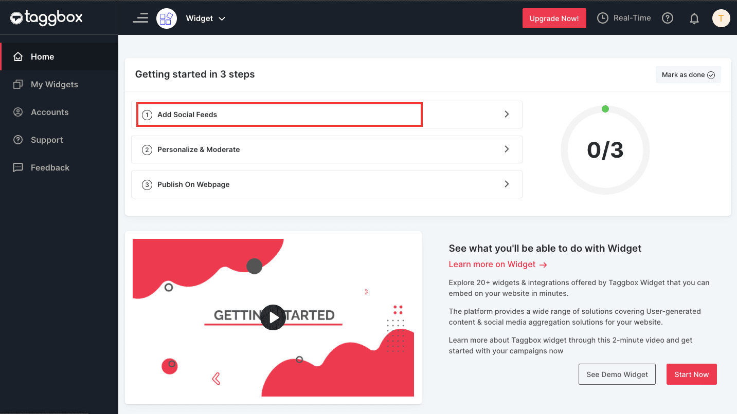The image size is (737, 414).
Task: Select Support in the sidebar
Action: pyautogui.click(x=47, y=140)
